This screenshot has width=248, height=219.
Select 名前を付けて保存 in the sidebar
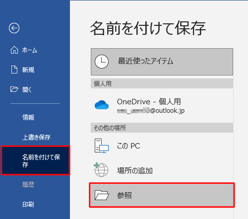[x=35, y=160]
